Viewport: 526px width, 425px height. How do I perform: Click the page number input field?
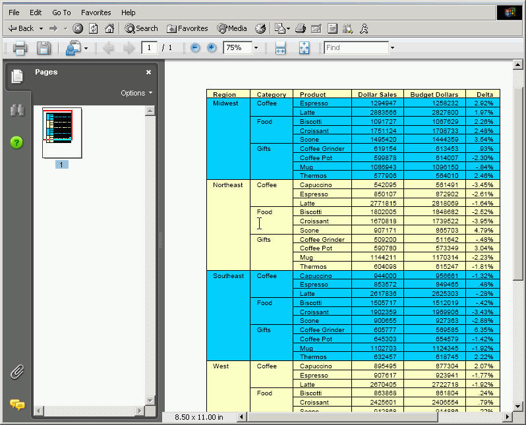(149, 47)
